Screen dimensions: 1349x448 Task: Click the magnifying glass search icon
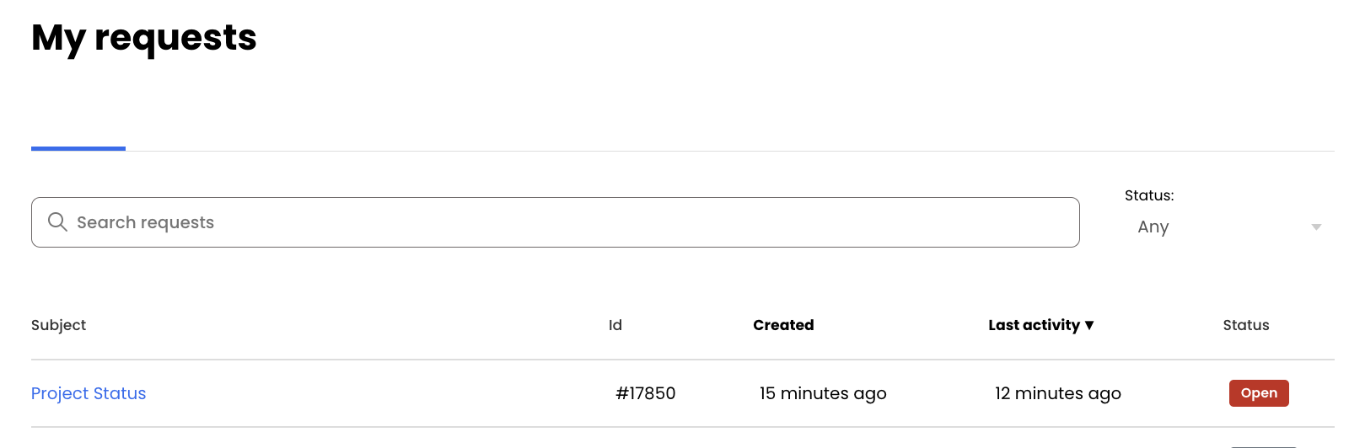(x=57, y=221)
